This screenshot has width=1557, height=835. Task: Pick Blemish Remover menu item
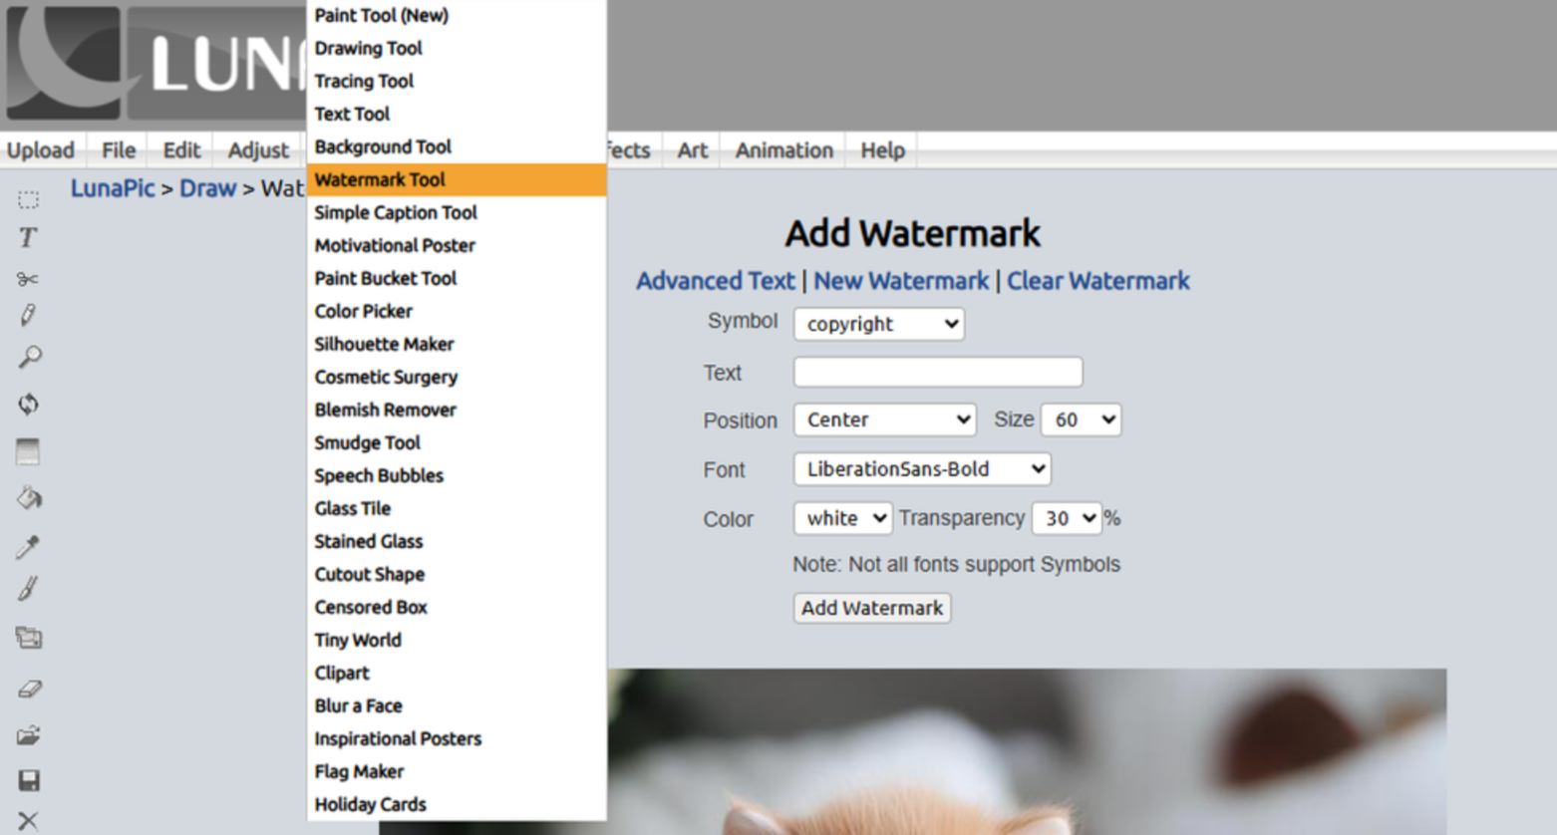(x=457, y=411)
